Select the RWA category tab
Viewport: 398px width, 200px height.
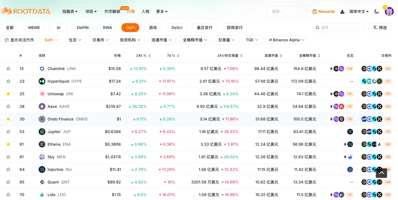coord(108,28)
